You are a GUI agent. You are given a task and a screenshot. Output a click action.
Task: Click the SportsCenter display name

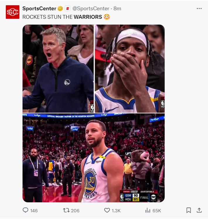coord(39,9)
